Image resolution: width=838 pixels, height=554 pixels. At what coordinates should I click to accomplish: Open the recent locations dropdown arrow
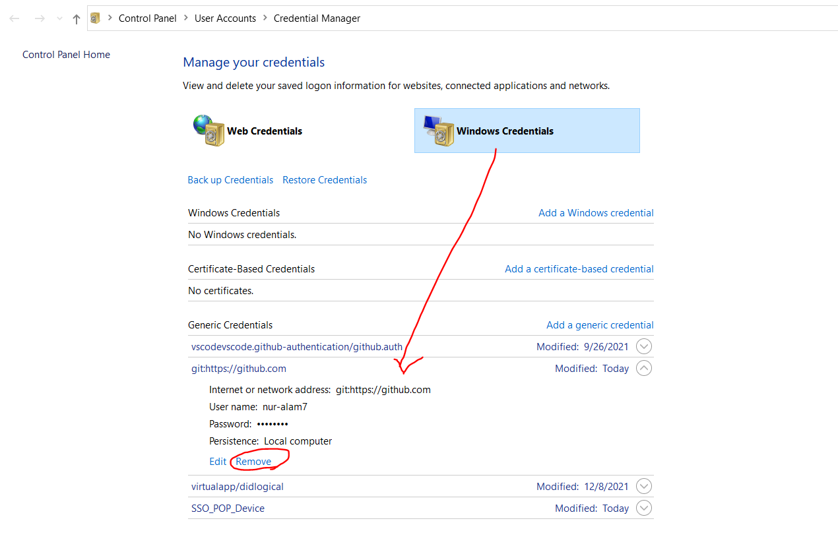(59, 19)
